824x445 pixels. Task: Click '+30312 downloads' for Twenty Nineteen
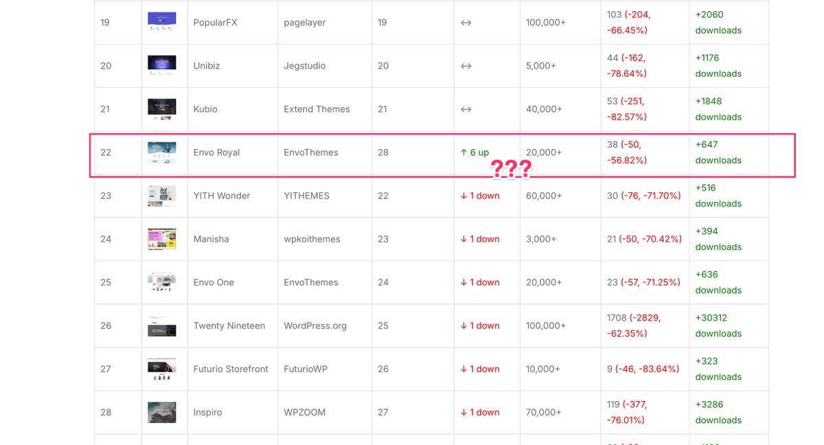tap(718, 326)
